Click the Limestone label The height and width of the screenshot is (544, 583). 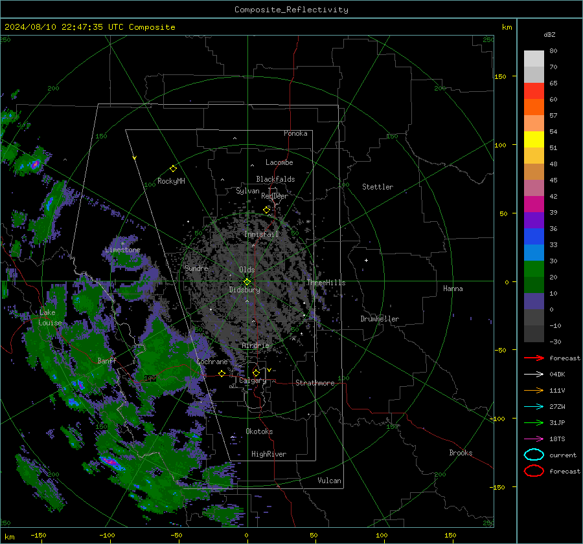[122, 250]
